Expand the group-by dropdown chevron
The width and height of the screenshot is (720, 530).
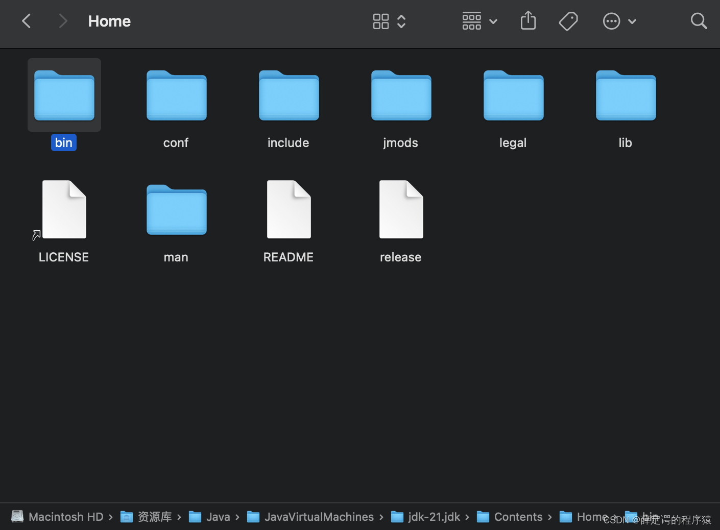point(493,21)
